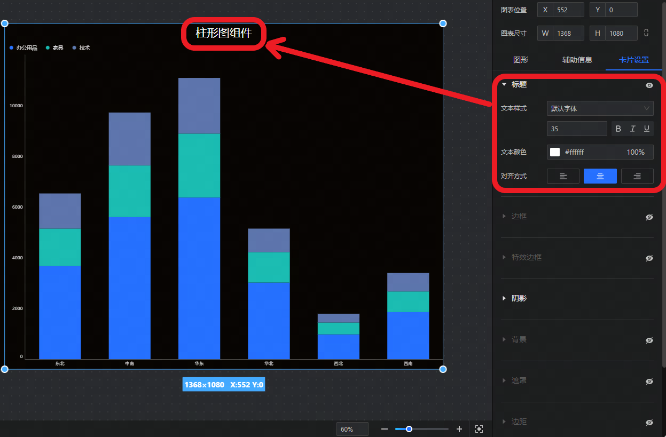Open the 默认字体 font dropdown
666x437 pixels.
[600, 108]
